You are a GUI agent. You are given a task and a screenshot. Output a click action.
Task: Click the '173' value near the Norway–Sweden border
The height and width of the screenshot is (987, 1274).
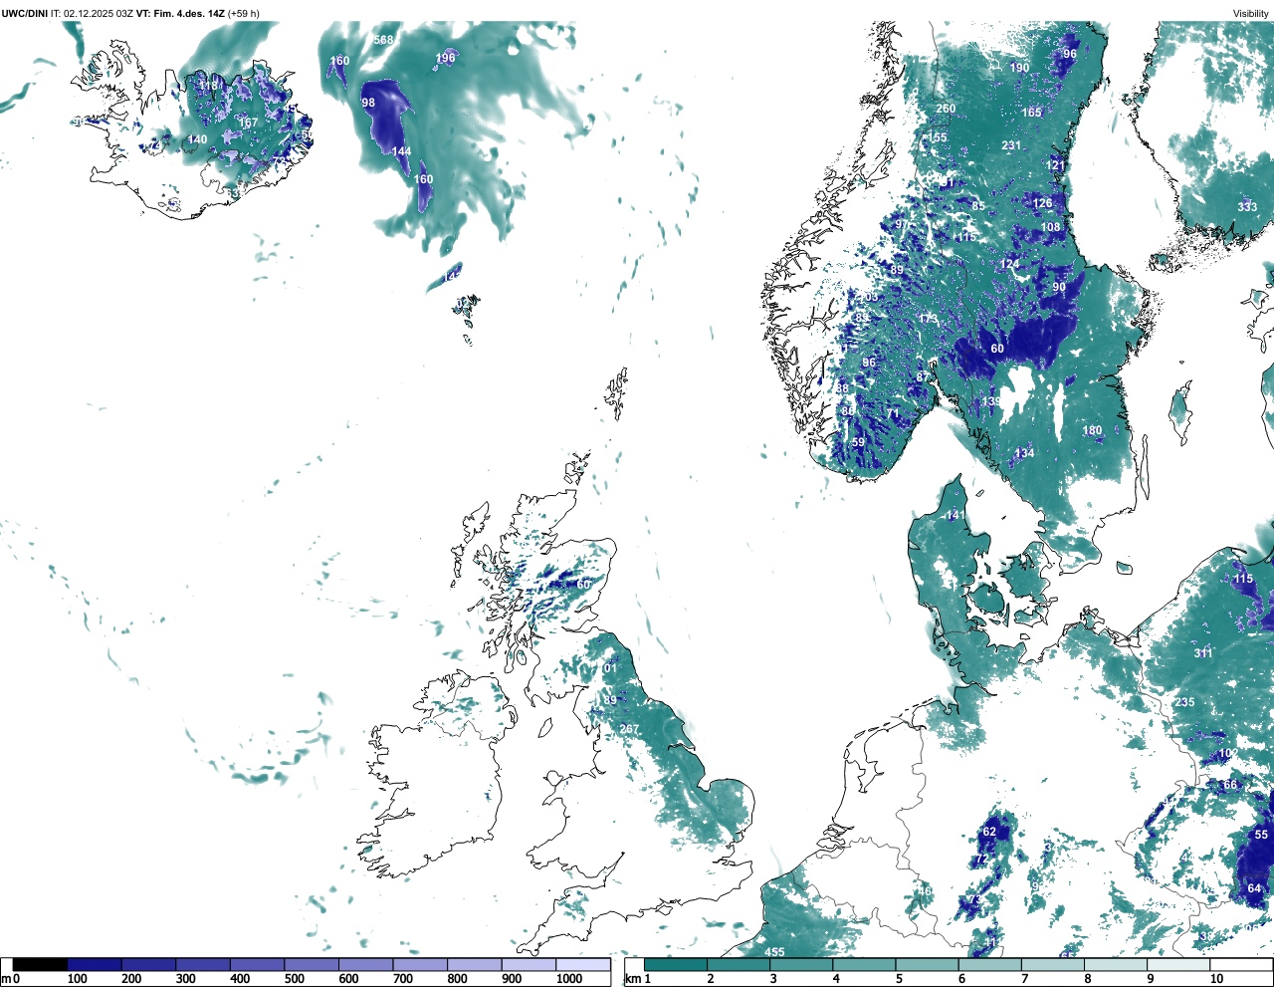tap(929, 319)
